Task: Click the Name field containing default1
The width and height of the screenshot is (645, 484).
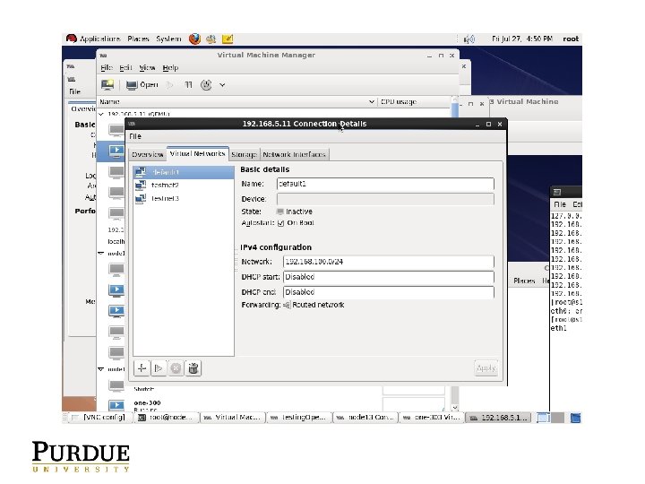Action: (x=385, y=184)
